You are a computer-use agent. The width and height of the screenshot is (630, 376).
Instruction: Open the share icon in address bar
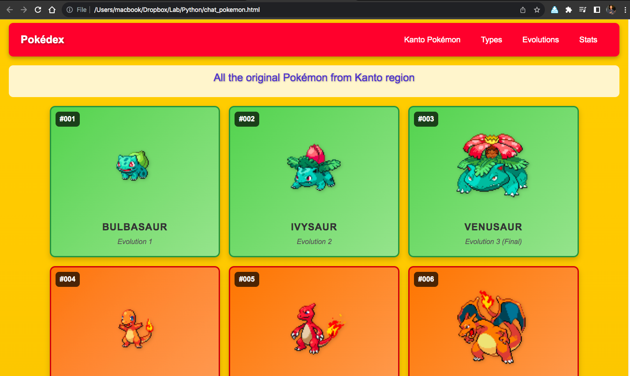coord(523,10)
